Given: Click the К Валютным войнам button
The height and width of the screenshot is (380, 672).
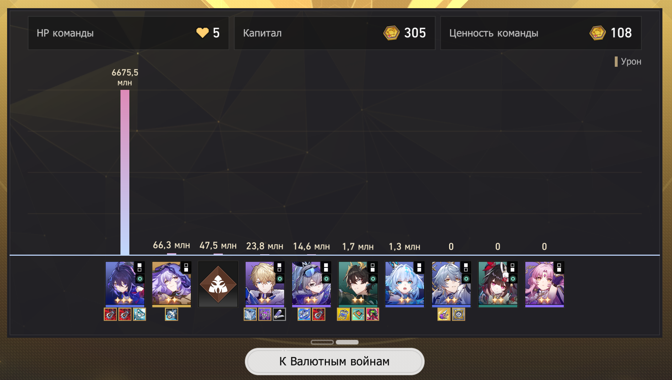Looking at the screenshot, I should tap(334, 362).
